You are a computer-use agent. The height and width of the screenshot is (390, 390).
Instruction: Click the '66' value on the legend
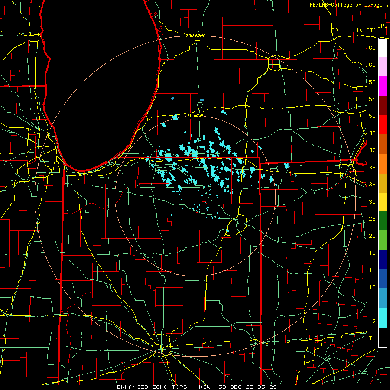[372, 48]
